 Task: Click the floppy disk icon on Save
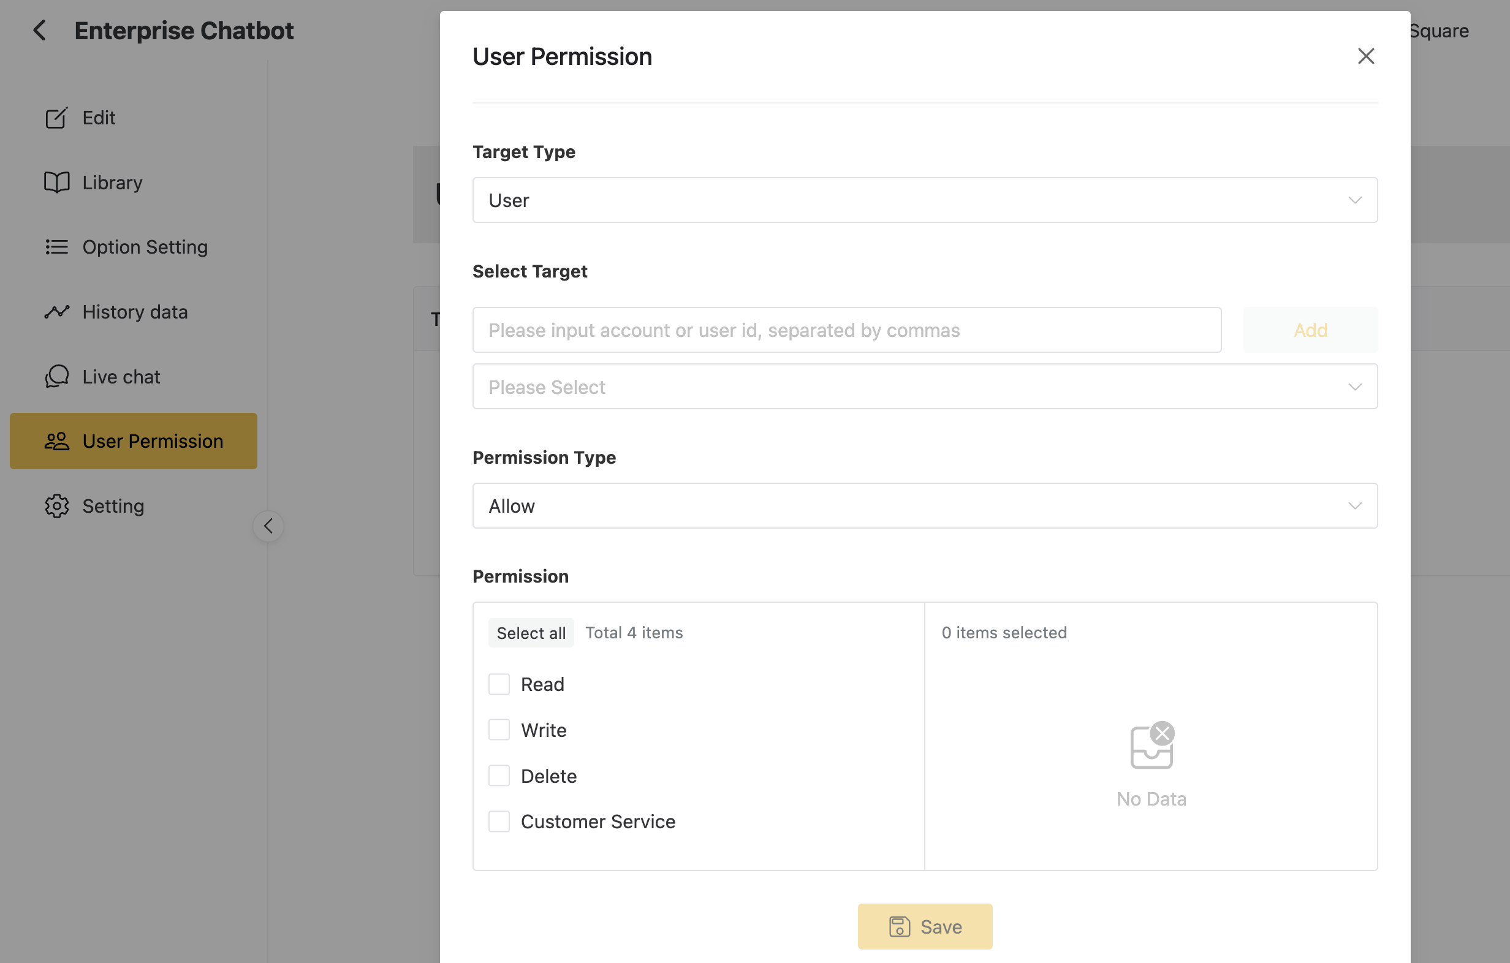(899, 927)
